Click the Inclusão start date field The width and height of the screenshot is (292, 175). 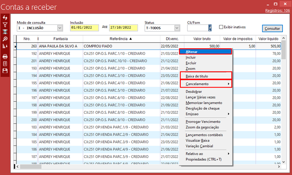pos(84,28)
